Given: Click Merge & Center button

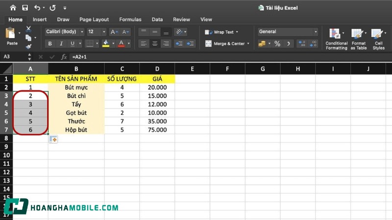Looking at the screenshot, I should [x=225, y=44].
